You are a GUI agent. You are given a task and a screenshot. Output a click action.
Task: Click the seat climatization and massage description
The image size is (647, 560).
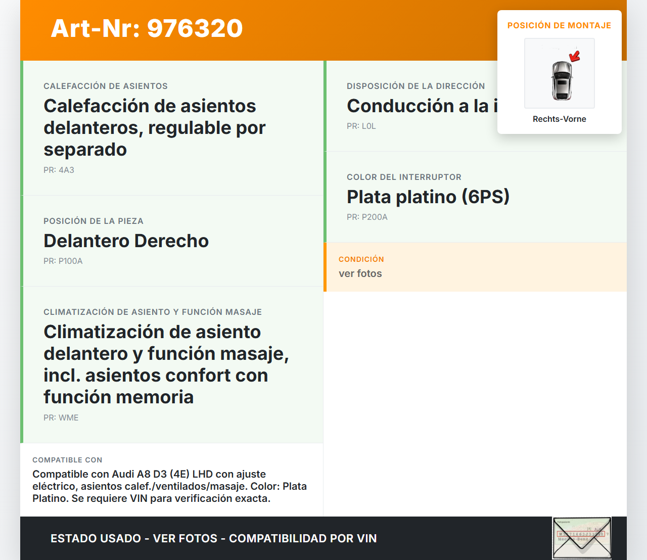click(x=166, y=364)
